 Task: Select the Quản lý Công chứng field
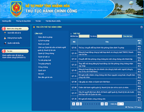[46, 53]
